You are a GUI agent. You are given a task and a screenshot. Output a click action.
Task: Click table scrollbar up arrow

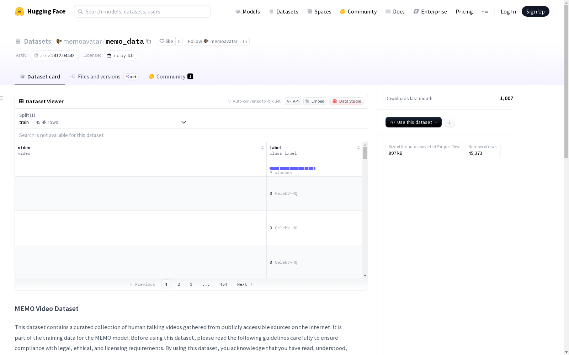pyautogui.click(x=365, y=145)
